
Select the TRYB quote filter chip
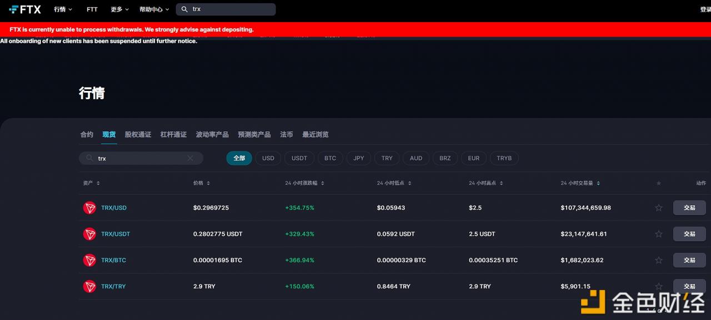(504, 158)
